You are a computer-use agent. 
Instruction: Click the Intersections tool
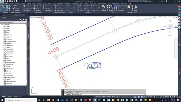pos(47,6)
